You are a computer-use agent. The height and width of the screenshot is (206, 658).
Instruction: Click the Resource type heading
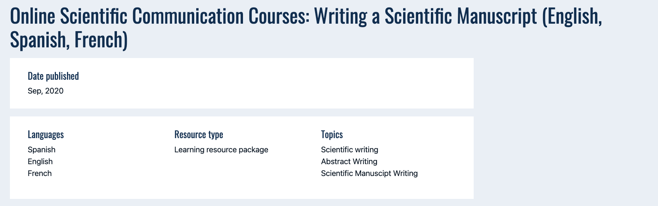199,135
